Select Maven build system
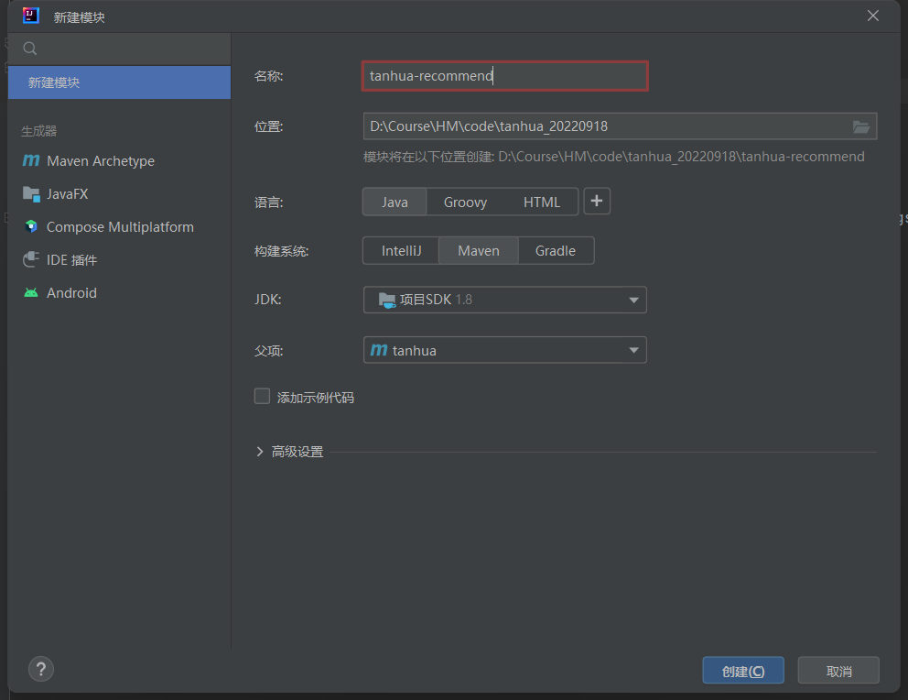The height and width of the screenshot is (700, 908). [479, 251]
